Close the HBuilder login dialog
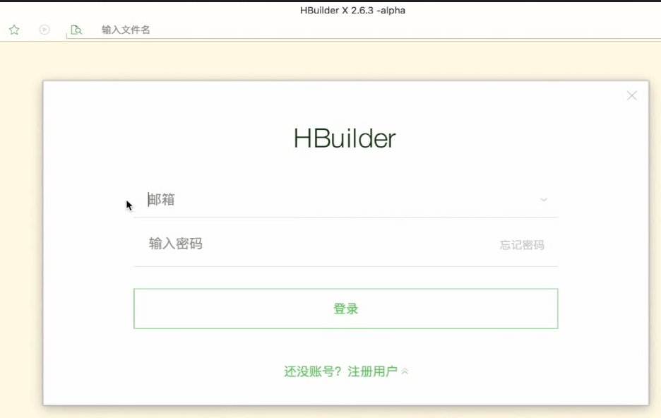 tap(631, 95)
